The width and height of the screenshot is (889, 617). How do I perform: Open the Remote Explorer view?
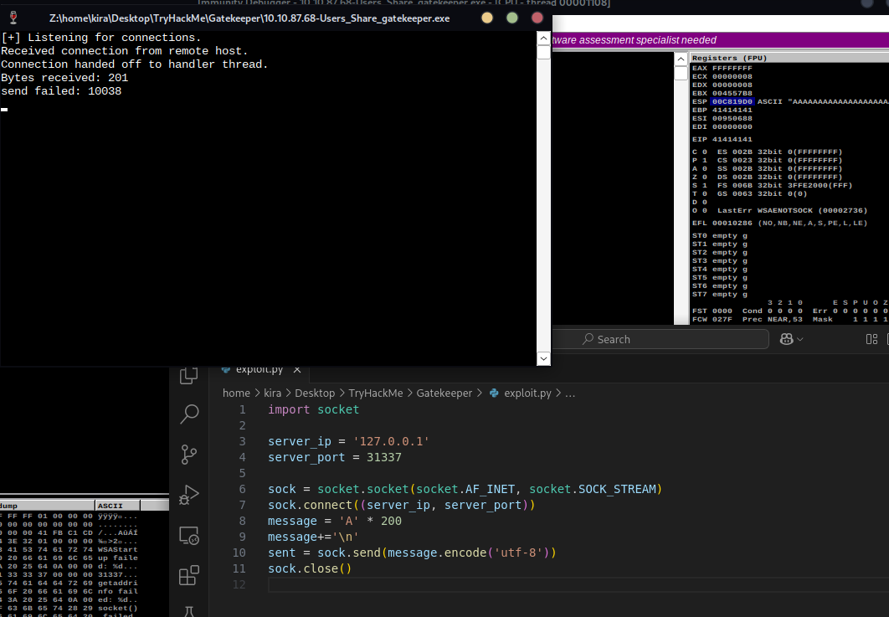click(x=189, y=536)
